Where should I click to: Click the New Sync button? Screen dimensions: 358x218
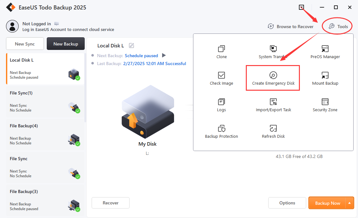point(25,44)
